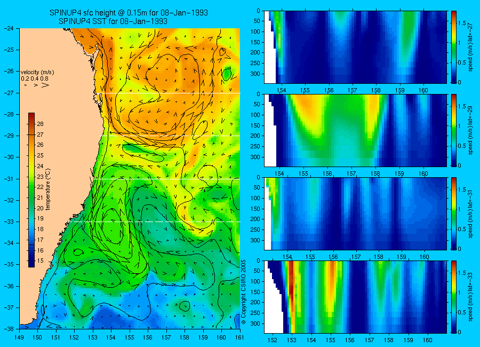This screenshot has width=480, height=347.
Task: Select the lat=-29 speed section plot
Action: 355,130
